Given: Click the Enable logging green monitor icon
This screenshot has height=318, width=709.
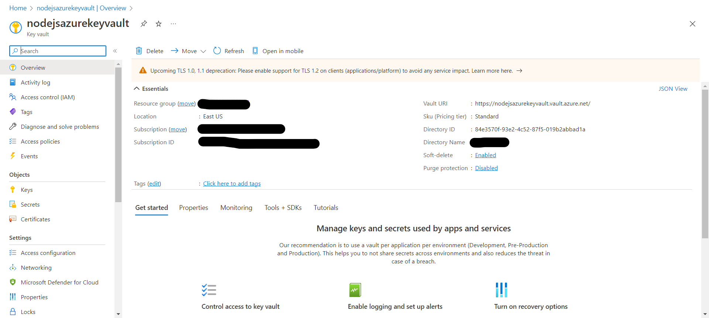Looking at the screenshot, I should (355, 290).
